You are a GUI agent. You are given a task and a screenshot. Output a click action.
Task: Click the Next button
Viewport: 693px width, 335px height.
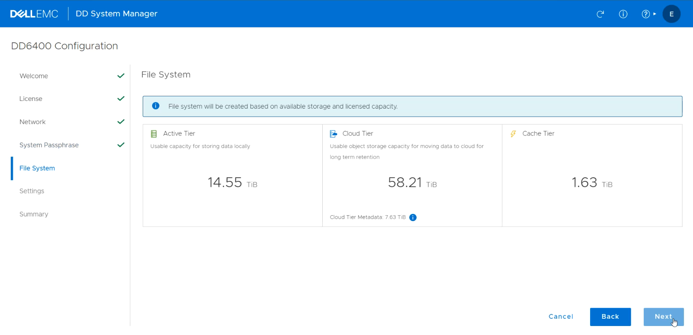663,317
